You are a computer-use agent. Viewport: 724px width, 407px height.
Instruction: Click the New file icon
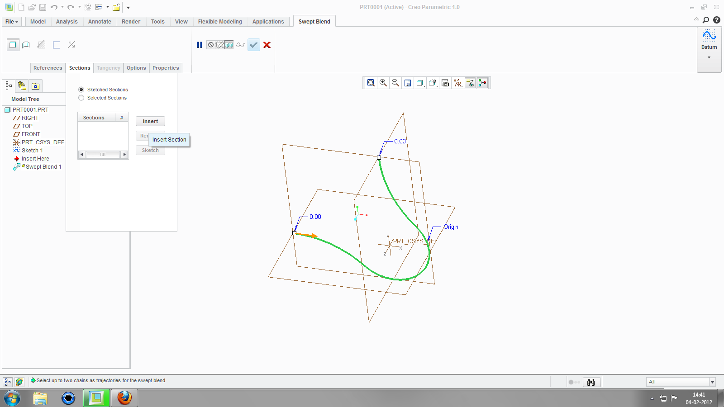(21, 7)
